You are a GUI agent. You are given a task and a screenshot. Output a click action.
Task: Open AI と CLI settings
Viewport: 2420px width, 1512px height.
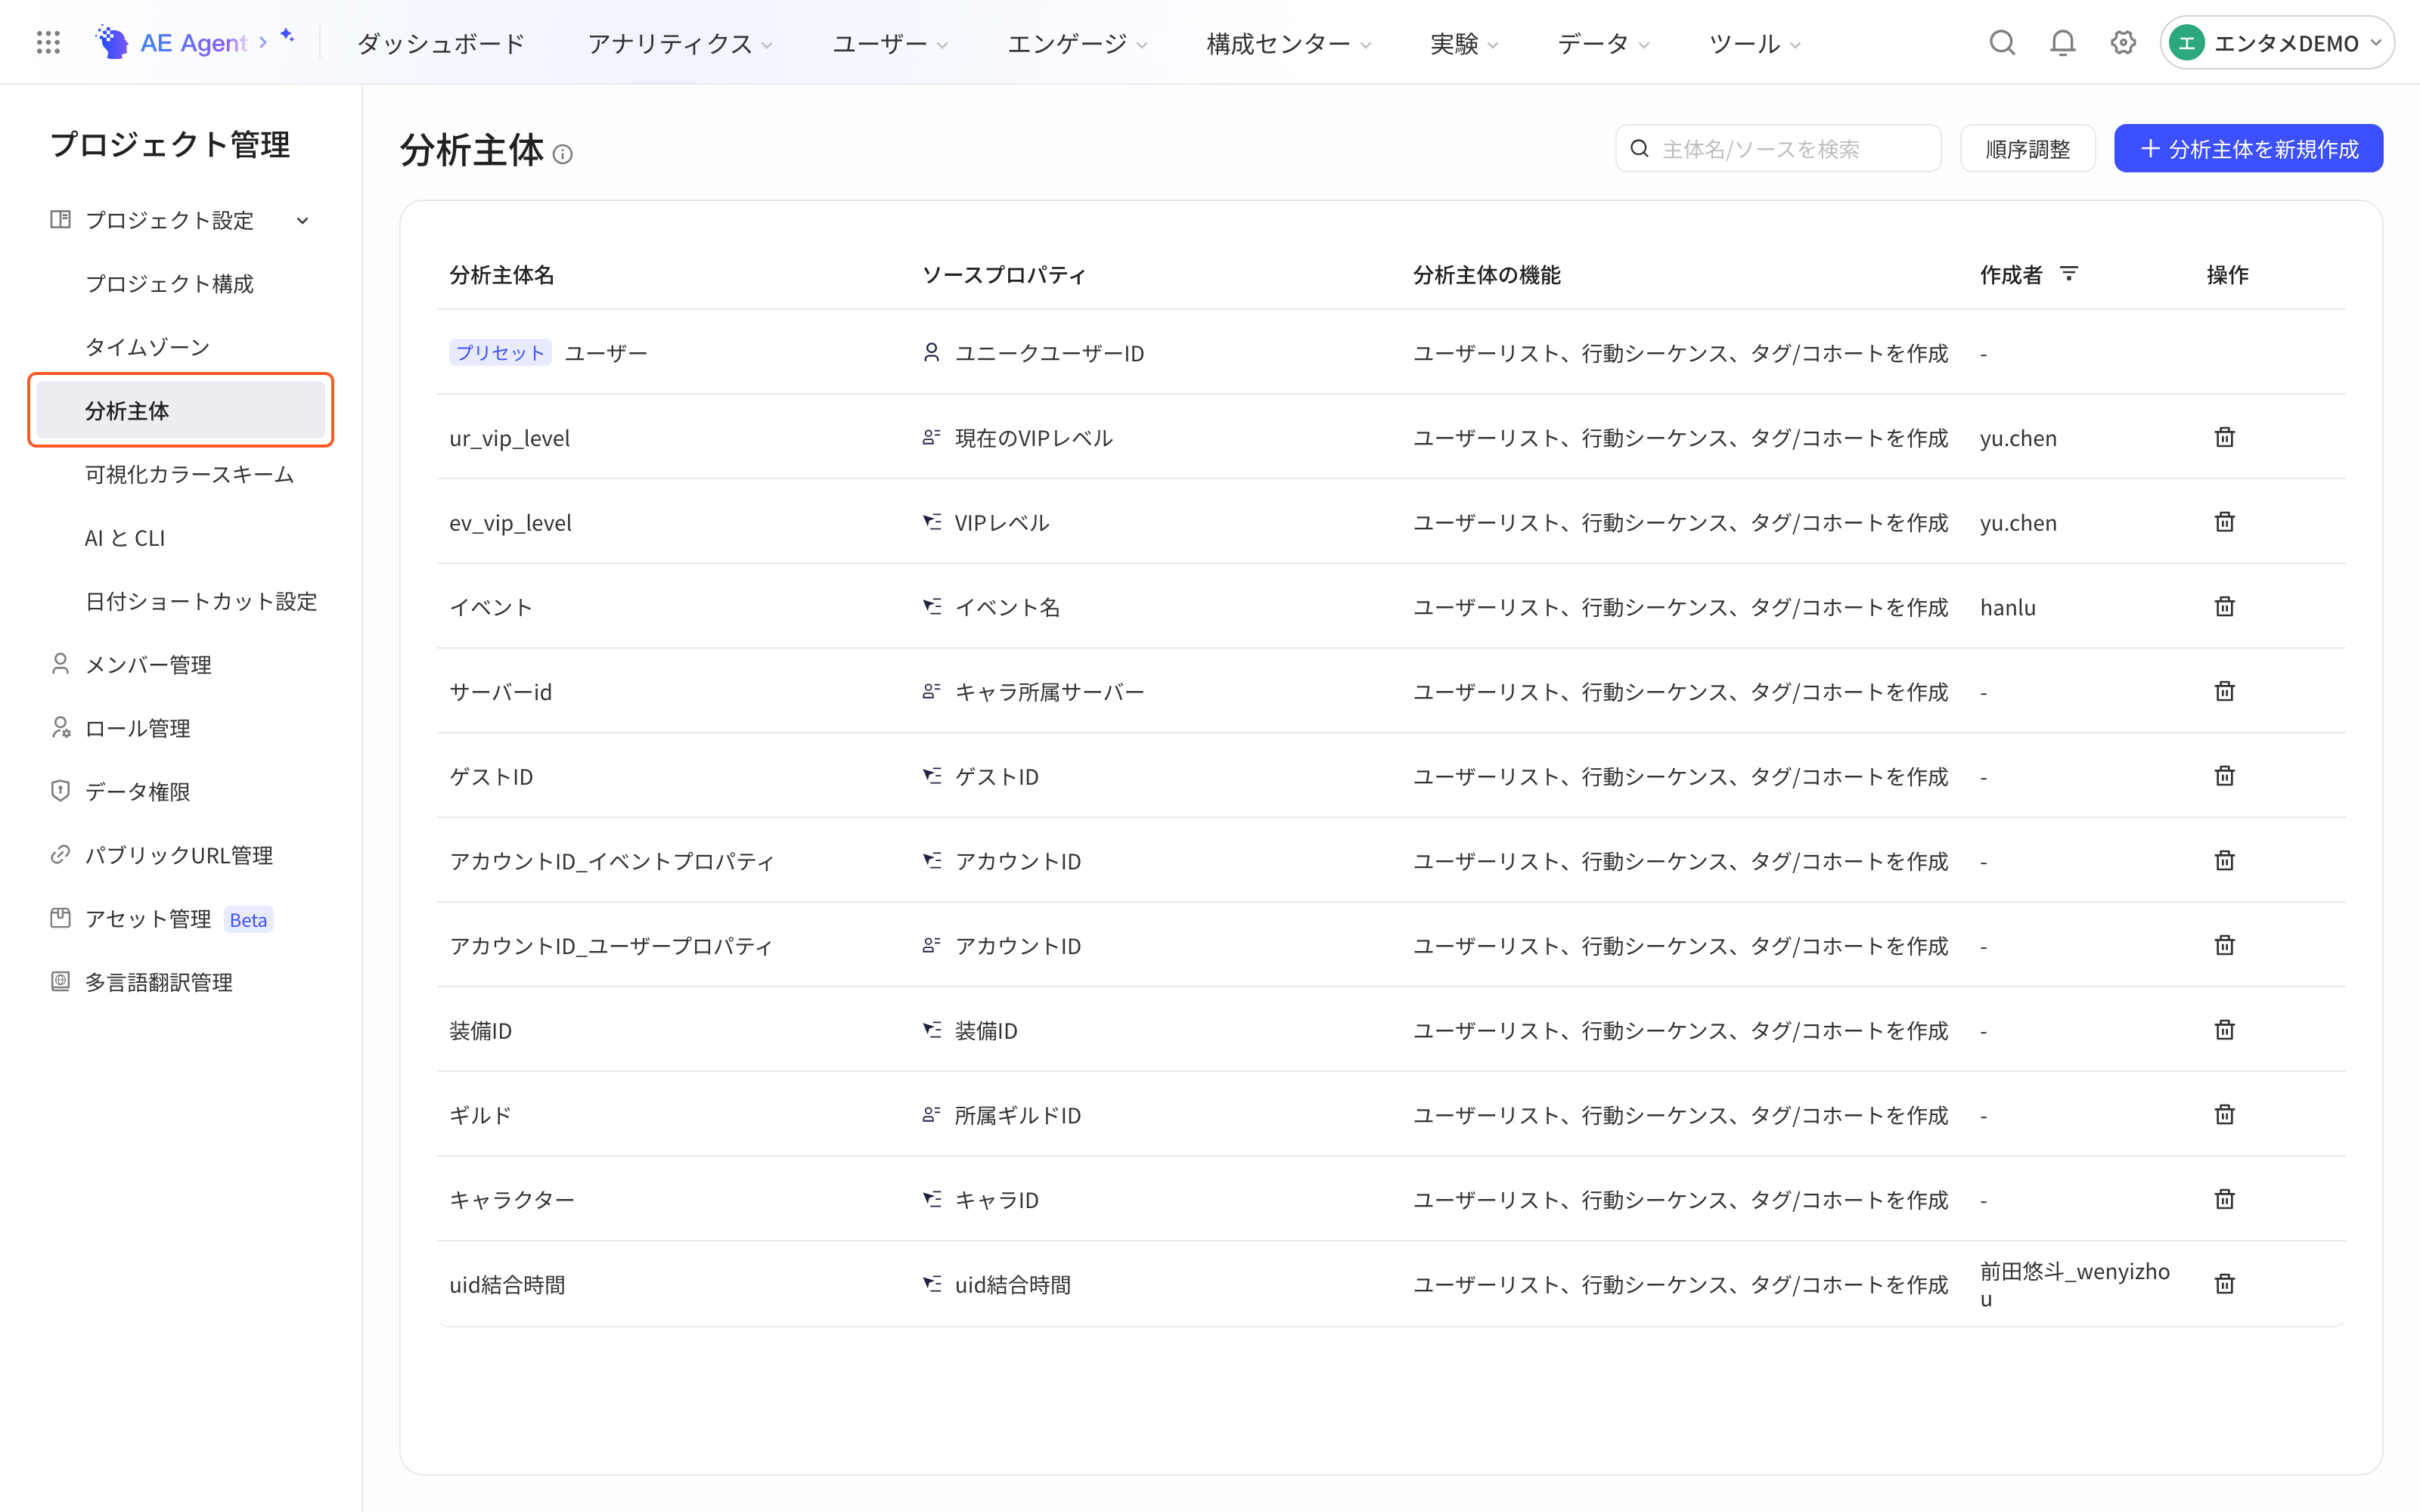[x=125, y=538]
